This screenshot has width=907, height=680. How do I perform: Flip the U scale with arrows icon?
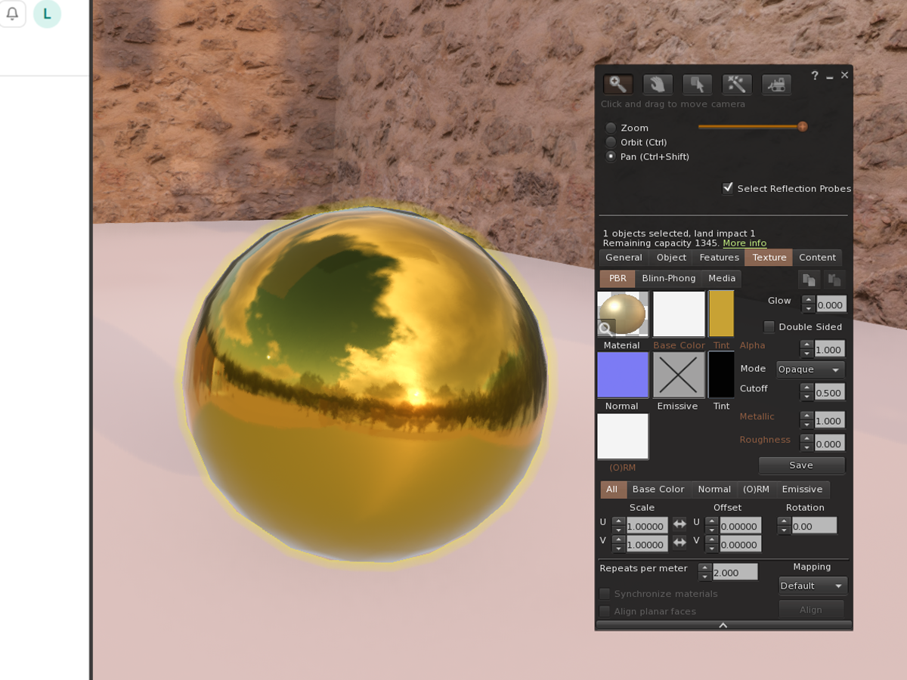[x=679, y=524]
